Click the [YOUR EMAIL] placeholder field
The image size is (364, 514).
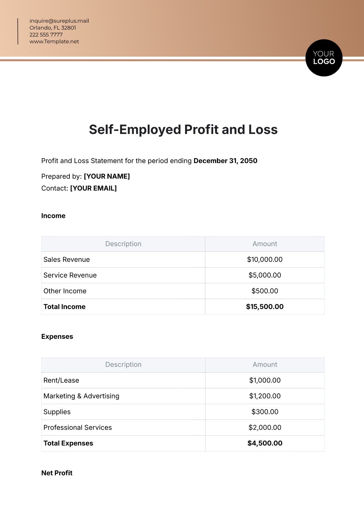[x=93, y=188]
